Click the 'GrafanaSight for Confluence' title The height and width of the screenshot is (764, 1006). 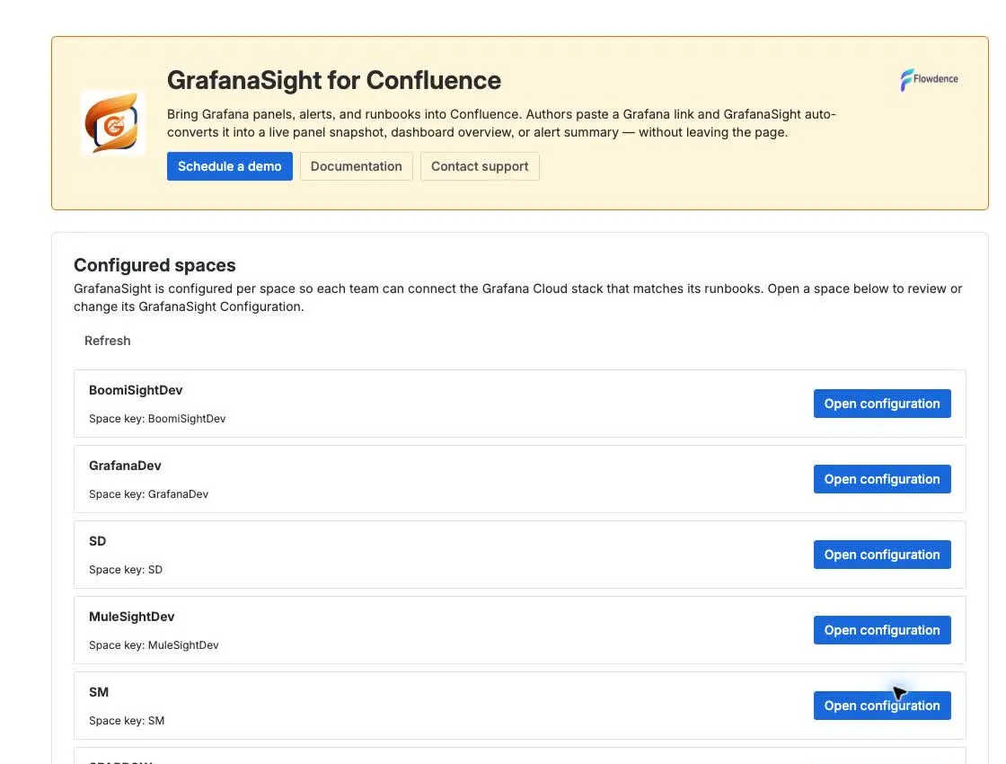(x=333, y=80)
